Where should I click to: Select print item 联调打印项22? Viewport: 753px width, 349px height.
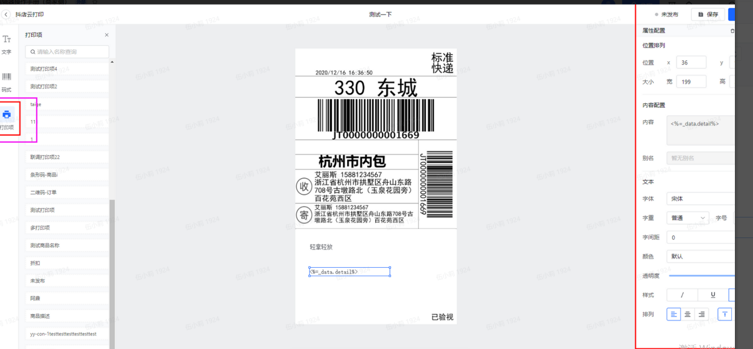click(x=67, y=157)
